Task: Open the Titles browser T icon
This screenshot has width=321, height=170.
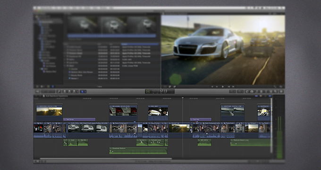Action: click(x=266, y=91)
